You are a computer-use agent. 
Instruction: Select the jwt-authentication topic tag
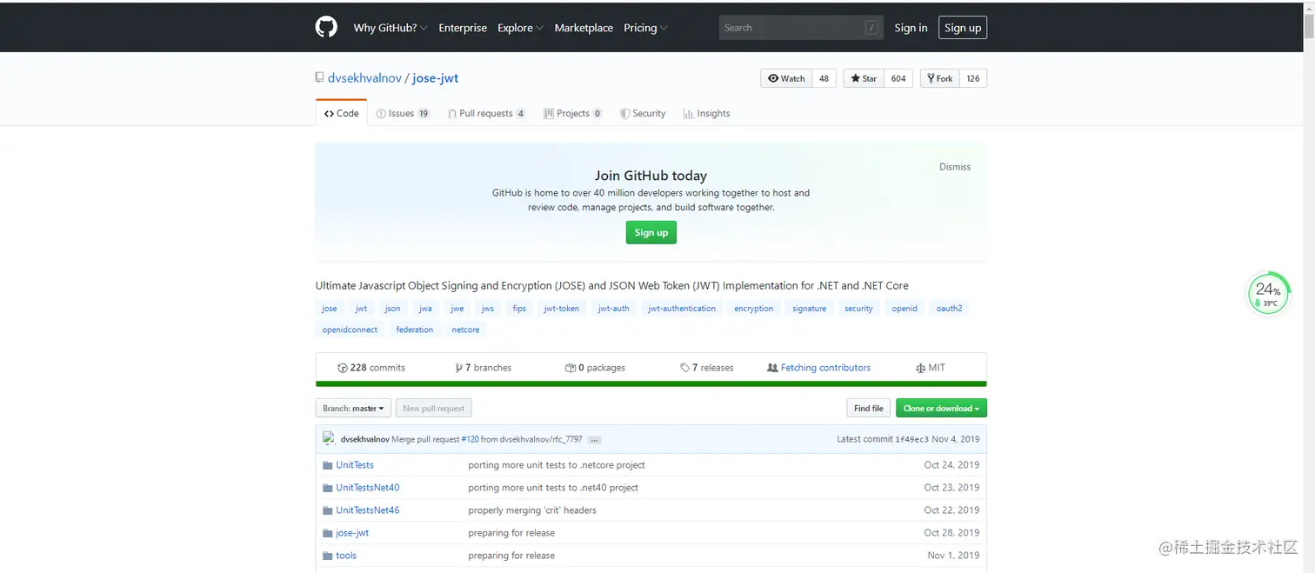click(682, 309)
